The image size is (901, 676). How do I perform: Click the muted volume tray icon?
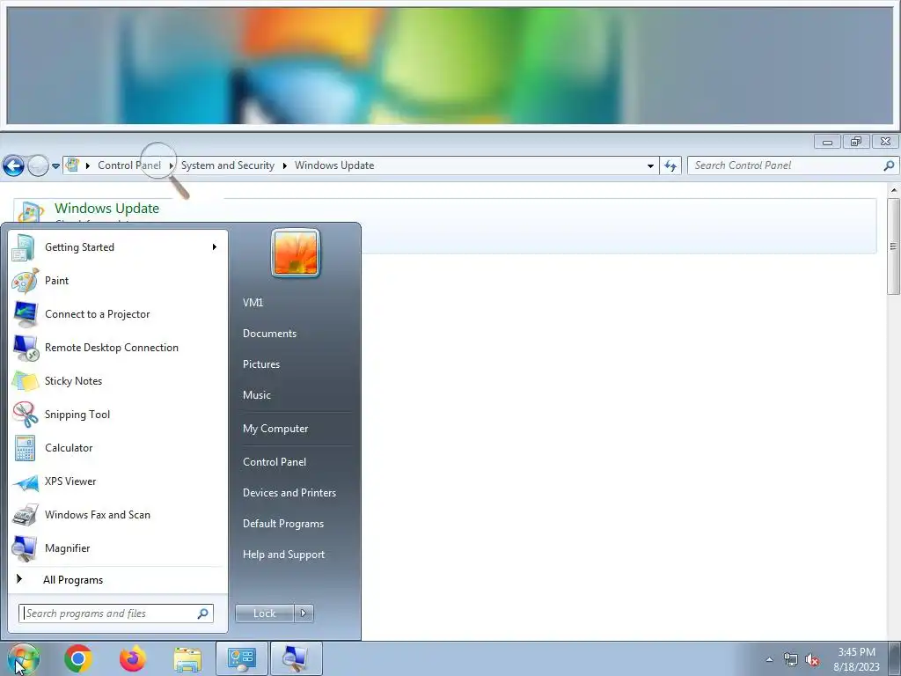point(812,659)
